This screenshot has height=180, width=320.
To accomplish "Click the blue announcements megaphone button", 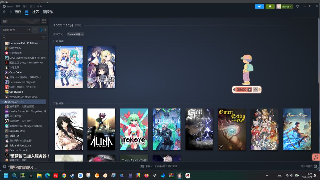I will (x=259, y=7).
